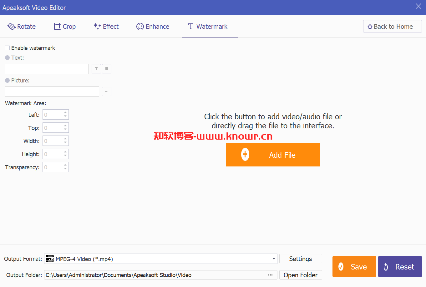This screenshot has width=426, height=287.
Task: Reset all watermark settings
Action: pos(400,267)
